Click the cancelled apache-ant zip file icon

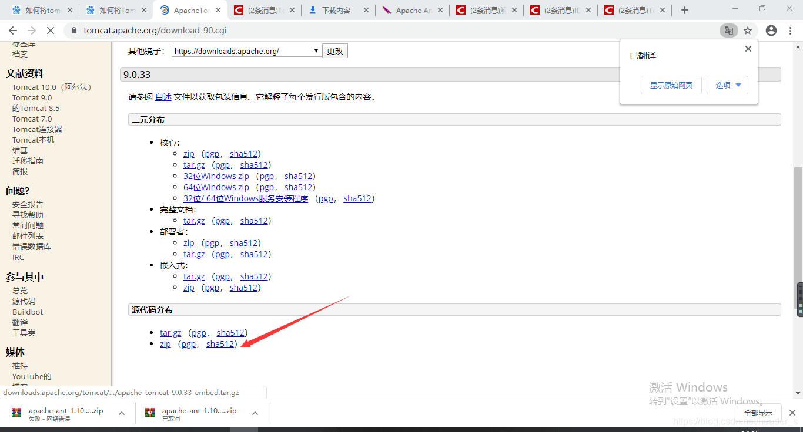click(150, 413)
